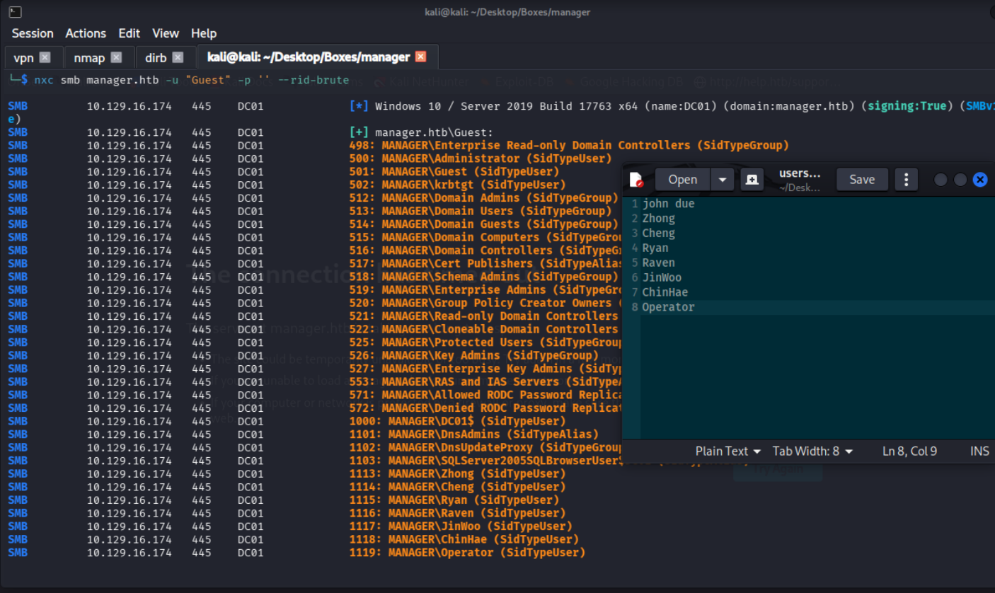Close the nmap terminal tab
The image size is (995, 593).
point(116,57)
